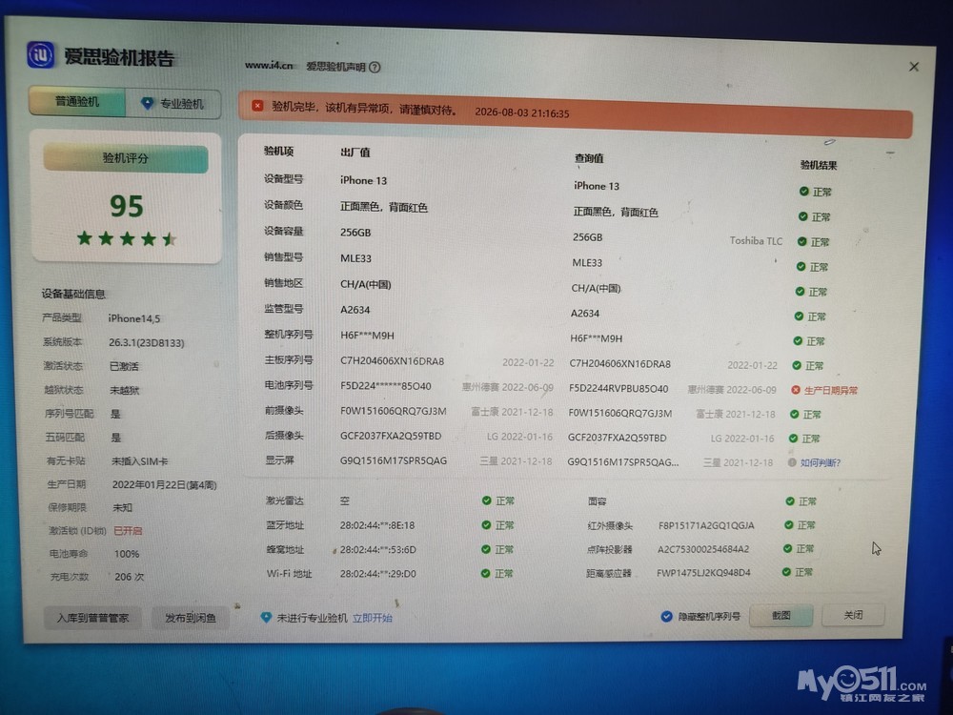The image size is (953, 715).
Task: Toggle the 隐藏整机序列号 checkbox
Action: pos(666,616)
